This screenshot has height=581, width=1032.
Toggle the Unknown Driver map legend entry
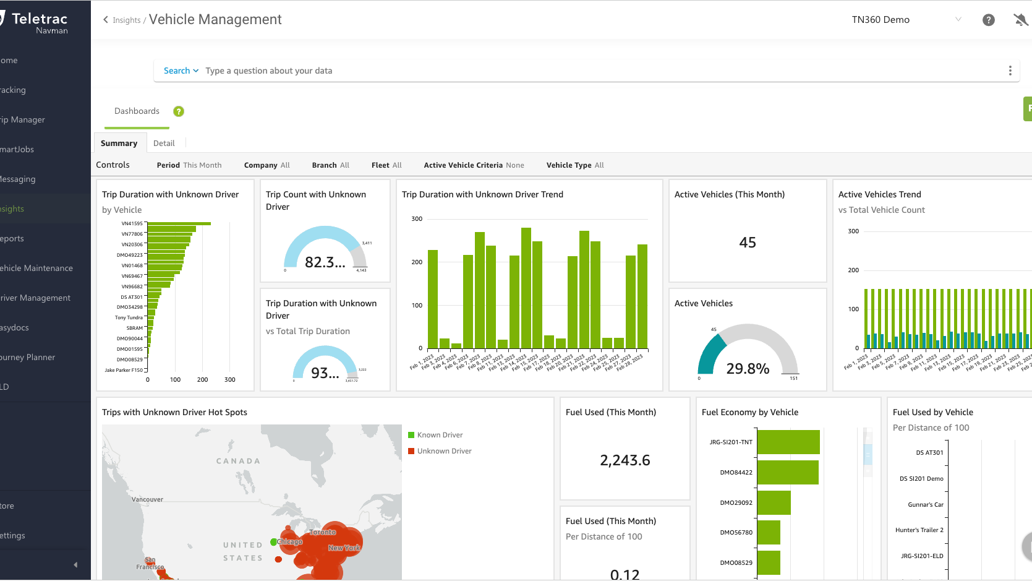point(440,450)
